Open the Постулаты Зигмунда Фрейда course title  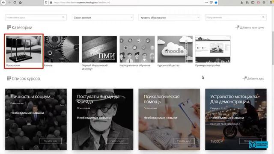(98, 99)
